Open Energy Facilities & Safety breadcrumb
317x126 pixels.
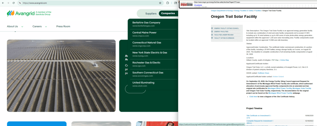tap(244, 10)
